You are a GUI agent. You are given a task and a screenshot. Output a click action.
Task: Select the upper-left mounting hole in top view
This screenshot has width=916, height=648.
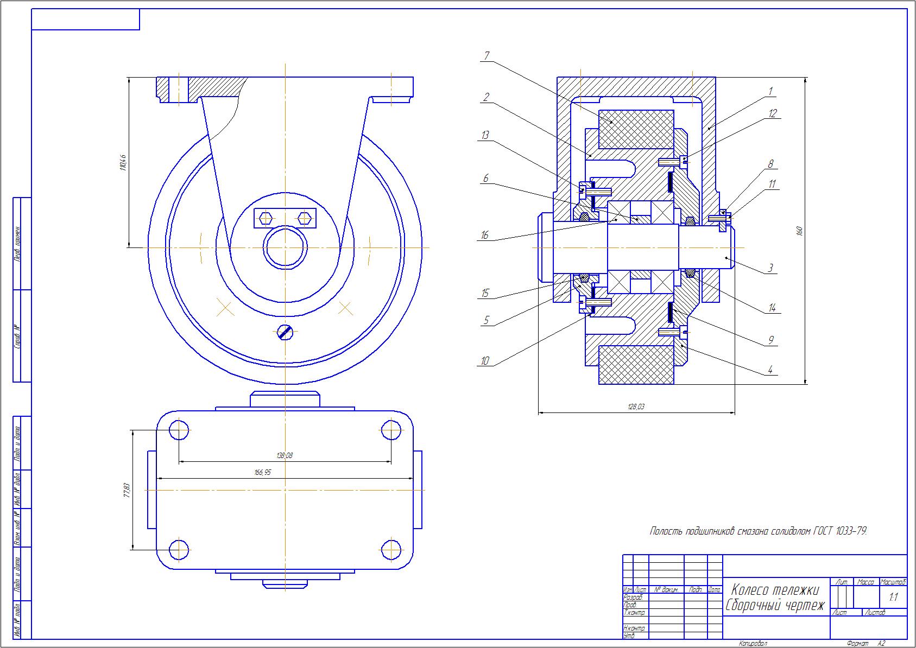[x=179, y=430]
